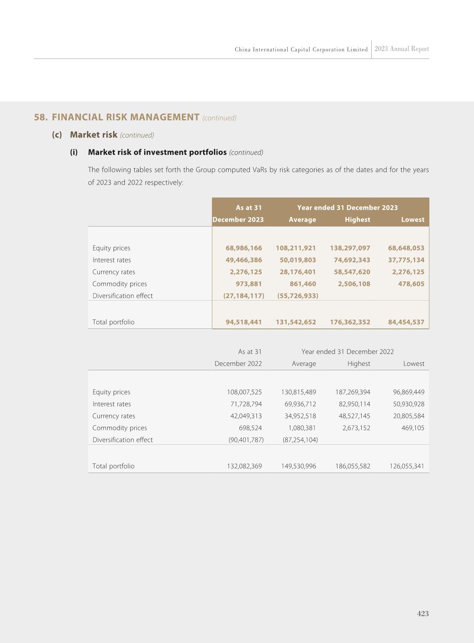The image size is (474, 643).
Task: Click the 2022 equity prices value 108,007,525
Action: [x=244, y=392]
